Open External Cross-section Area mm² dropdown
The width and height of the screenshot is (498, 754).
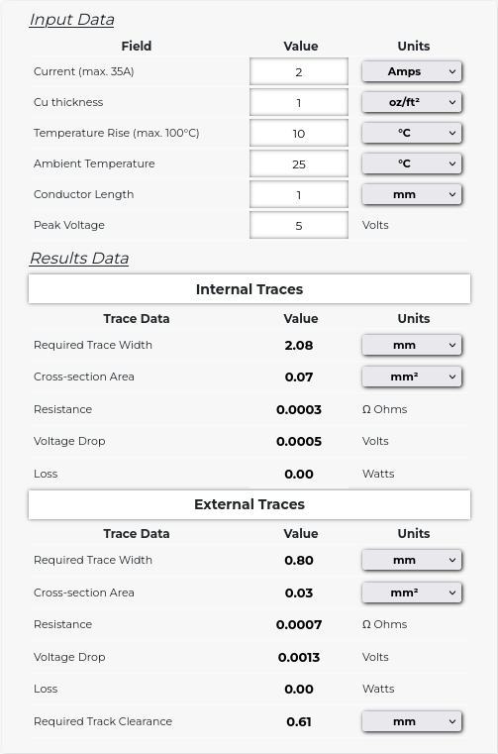click(412, 592)
